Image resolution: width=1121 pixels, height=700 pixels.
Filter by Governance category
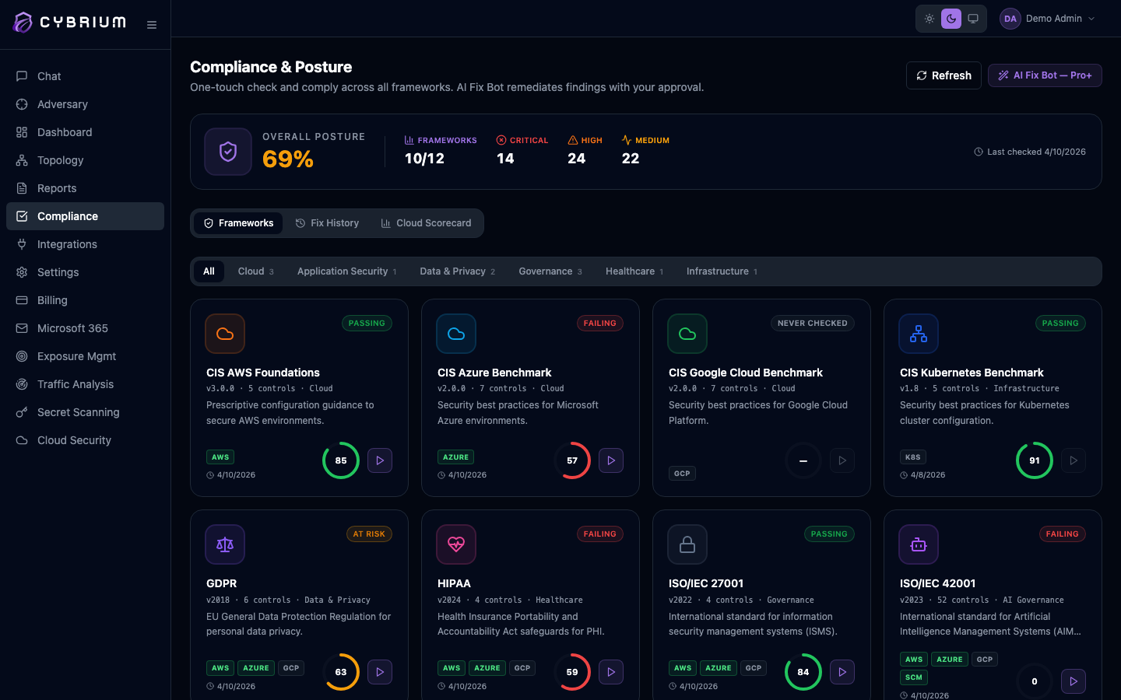coord(550,271)
